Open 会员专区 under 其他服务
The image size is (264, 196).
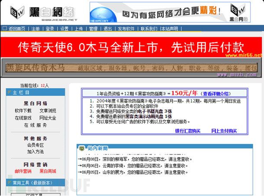pyautogui.click(x=35, y=145)
